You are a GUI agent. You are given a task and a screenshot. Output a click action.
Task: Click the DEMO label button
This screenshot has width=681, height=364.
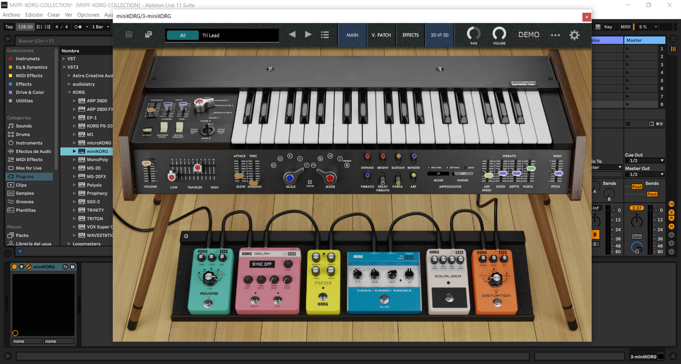coord(529,35)
